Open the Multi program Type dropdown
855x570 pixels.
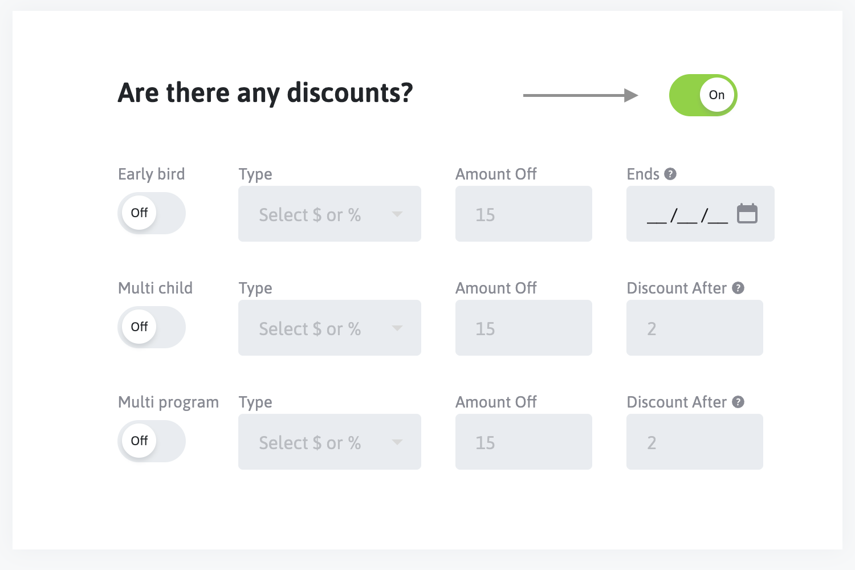coord(329,442)
